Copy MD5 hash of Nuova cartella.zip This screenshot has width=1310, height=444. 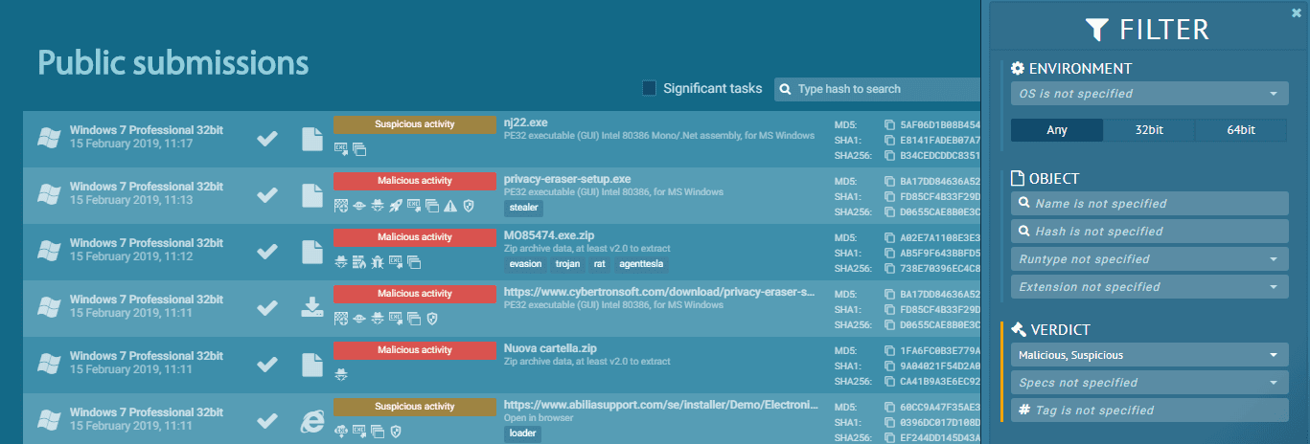coord(890,350)
